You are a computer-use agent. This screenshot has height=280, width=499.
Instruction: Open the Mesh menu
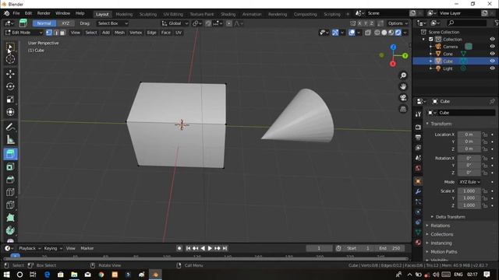click(119, 33)
